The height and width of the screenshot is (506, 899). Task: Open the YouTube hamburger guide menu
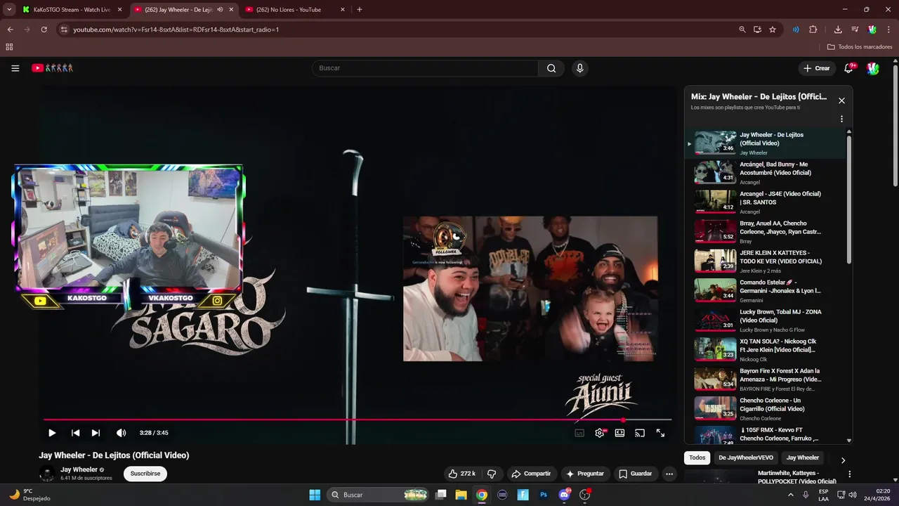15,68
